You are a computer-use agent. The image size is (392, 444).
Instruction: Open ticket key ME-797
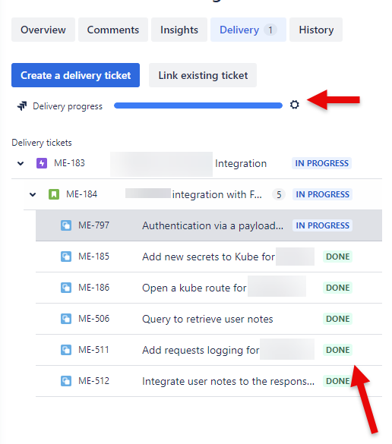coord(93,225)
